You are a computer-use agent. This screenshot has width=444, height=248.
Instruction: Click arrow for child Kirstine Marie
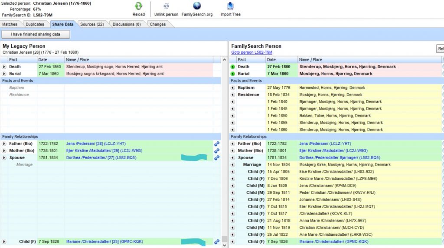pyautogui.click(x=233, y=179)
